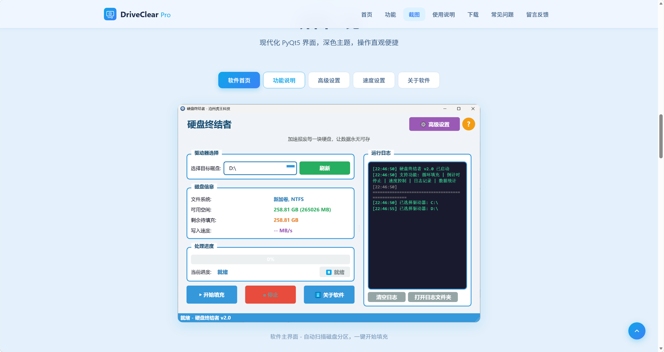This screenshot has width=664, height=352.
Task: Click the scrollbar up arrow
Action: click(661, 3)
